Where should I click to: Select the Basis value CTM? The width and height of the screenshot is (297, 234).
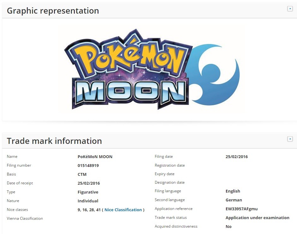pos(82,174)
